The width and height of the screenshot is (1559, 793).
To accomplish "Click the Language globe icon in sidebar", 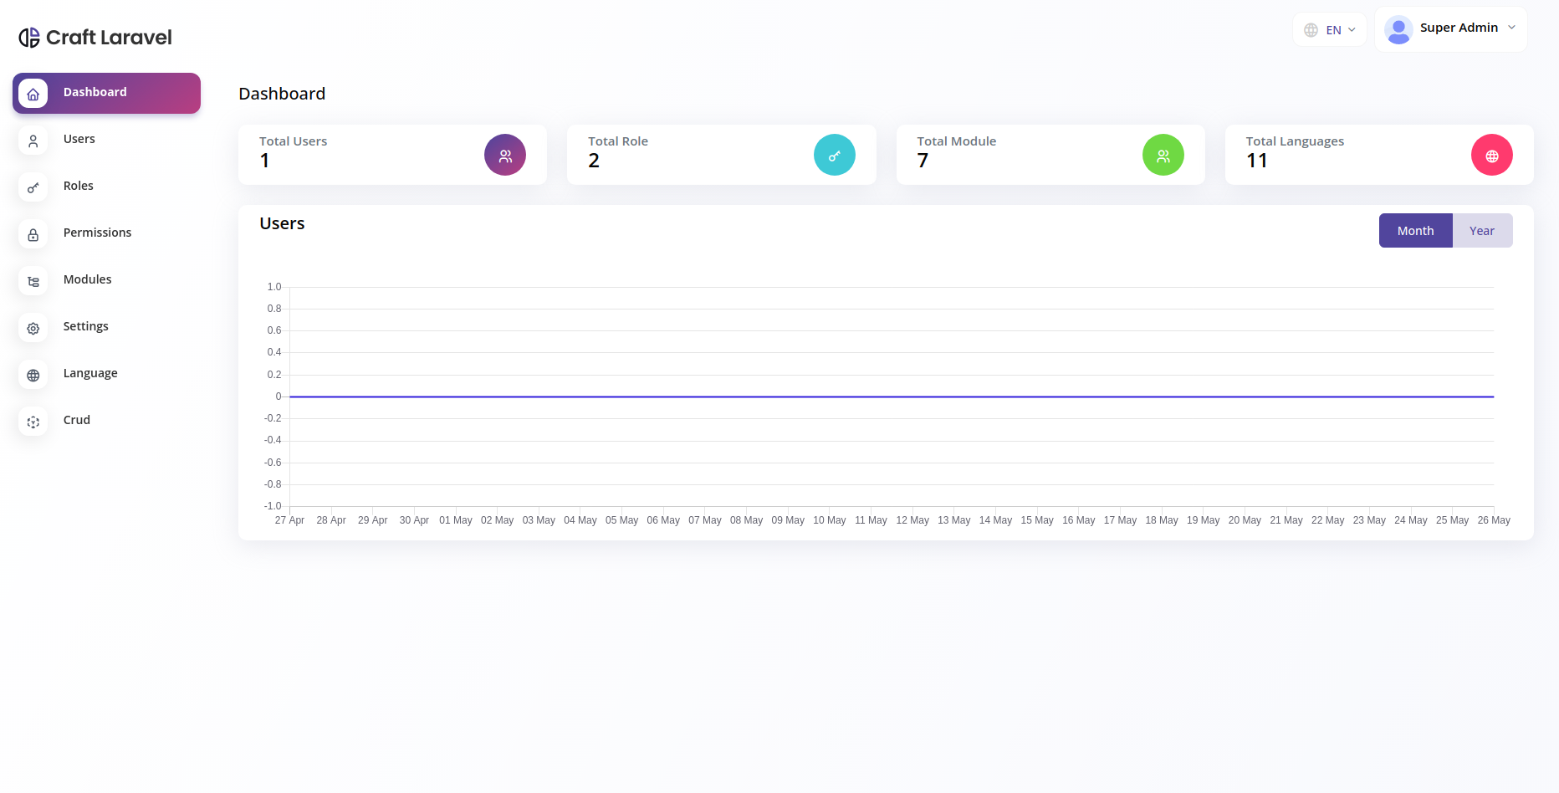I will click(x=33, y=375).
